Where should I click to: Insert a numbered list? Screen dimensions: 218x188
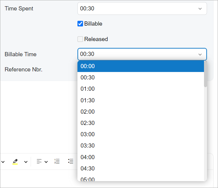tap(57, 162)
